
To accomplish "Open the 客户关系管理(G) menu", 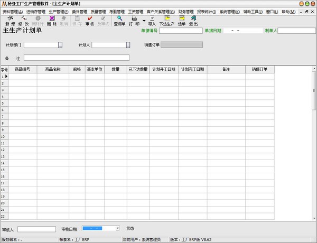I will pyautogui.click(x=161, y=12).
